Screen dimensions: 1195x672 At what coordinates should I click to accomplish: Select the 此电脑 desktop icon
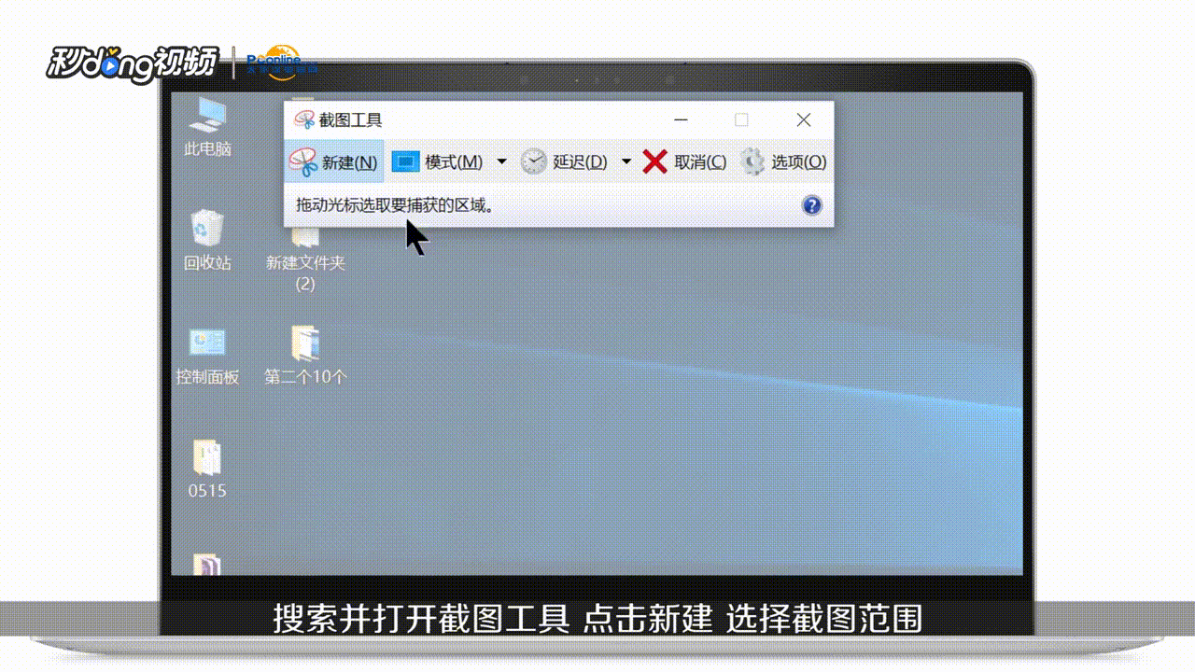pyautogui.click(x=207, y=126)
